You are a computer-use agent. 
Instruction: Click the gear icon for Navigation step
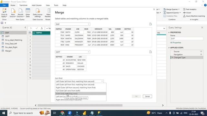[201, 54]
